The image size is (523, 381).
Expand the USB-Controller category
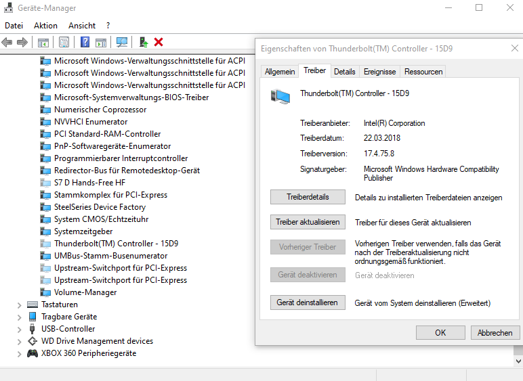point(20,330)
